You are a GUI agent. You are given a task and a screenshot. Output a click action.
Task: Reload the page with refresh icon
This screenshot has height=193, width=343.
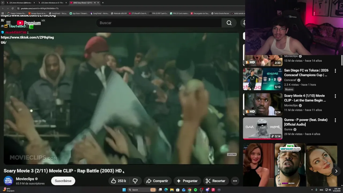12,8
